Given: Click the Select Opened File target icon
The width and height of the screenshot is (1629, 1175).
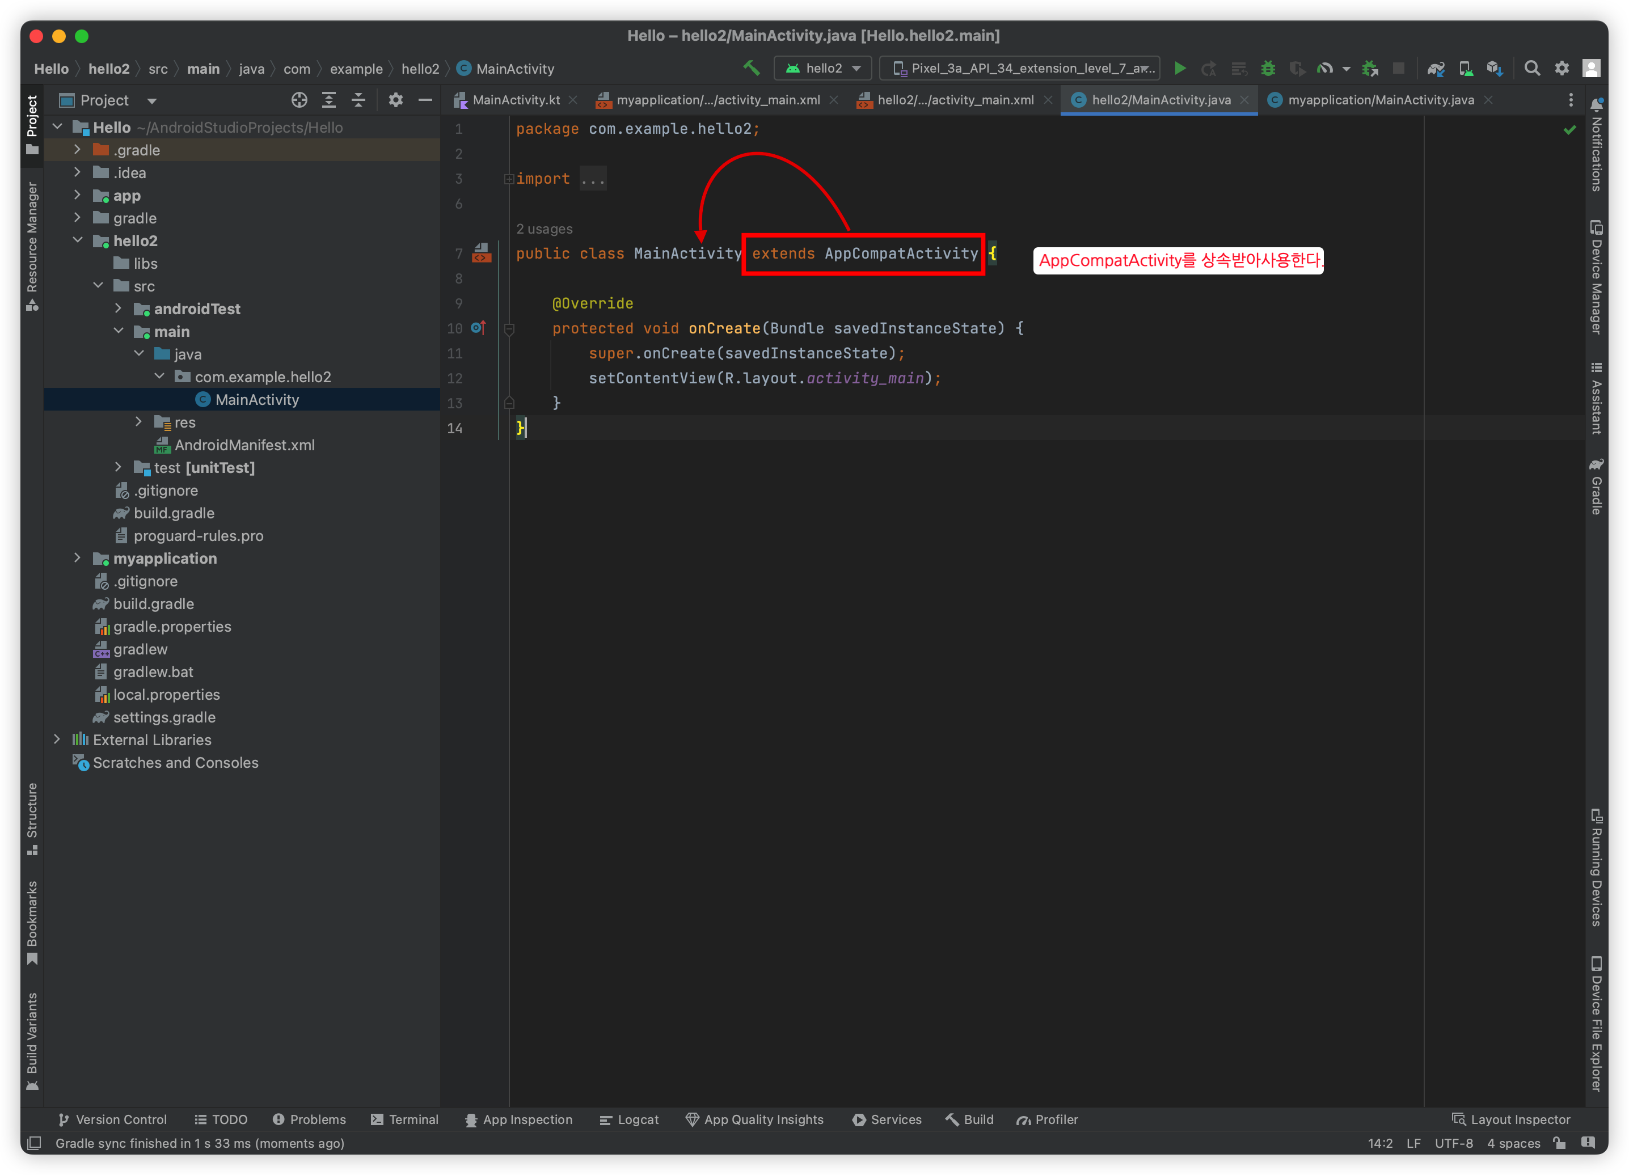Looking at the screenshot, I should point(299,100).
